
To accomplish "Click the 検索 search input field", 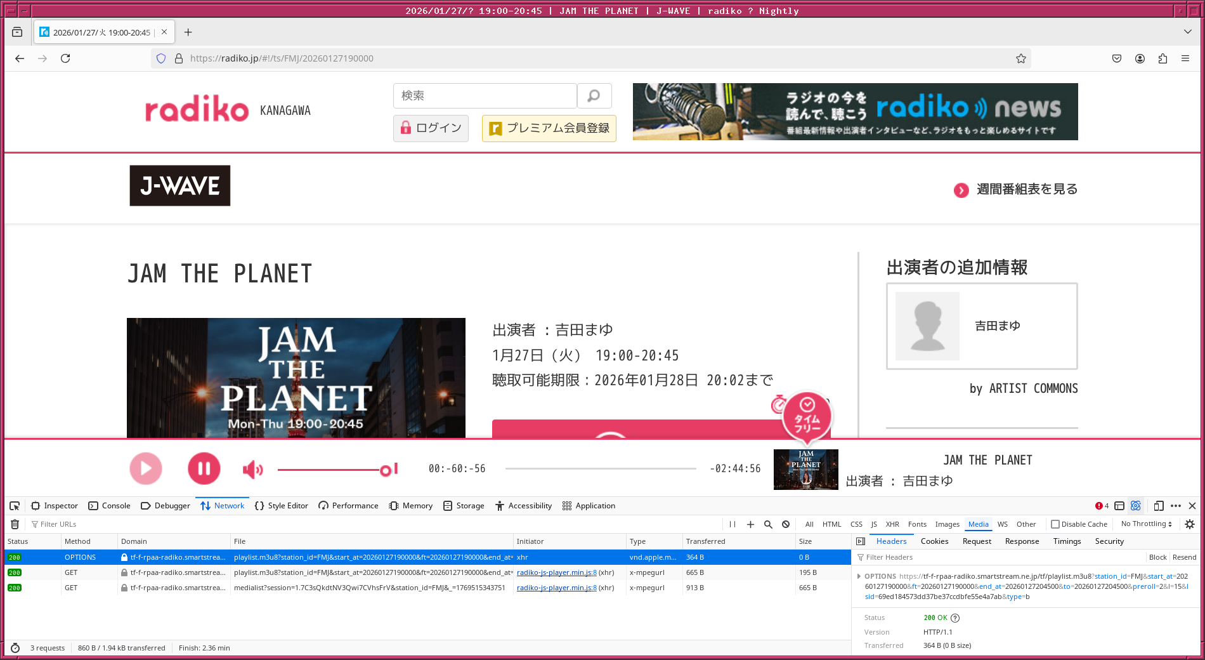I will [485, 96].
